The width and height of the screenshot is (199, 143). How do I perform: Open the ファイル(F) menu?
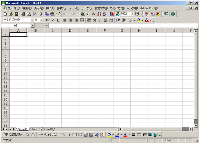(x=14, y=8)
